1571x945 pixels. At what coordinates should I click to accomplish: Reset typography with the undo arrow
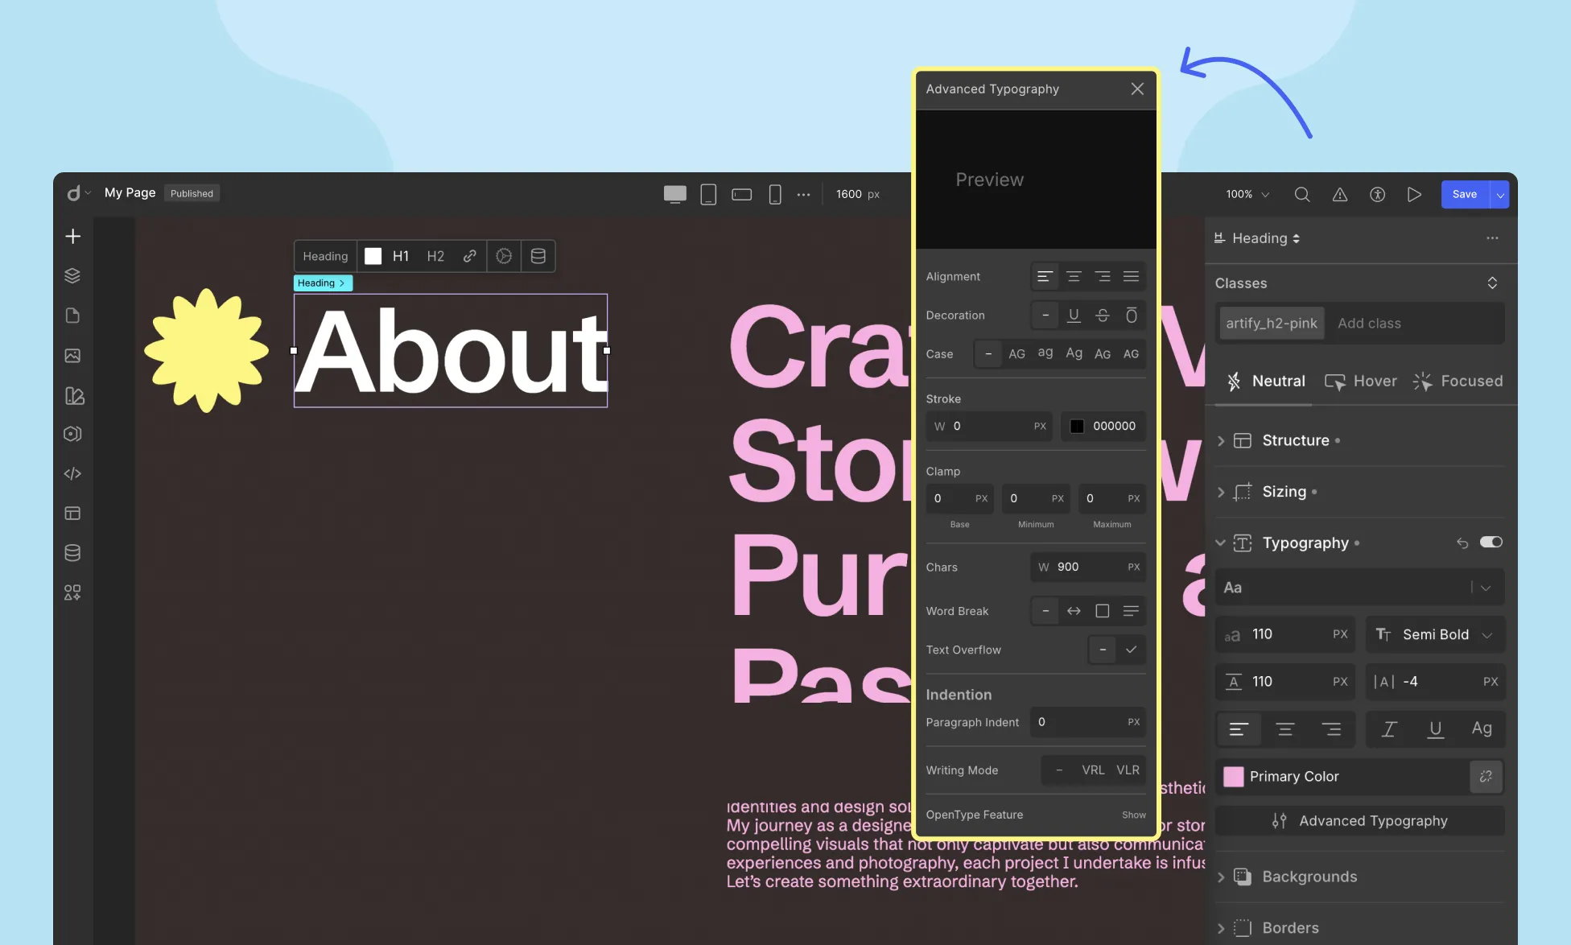[x=1462, y=543]
